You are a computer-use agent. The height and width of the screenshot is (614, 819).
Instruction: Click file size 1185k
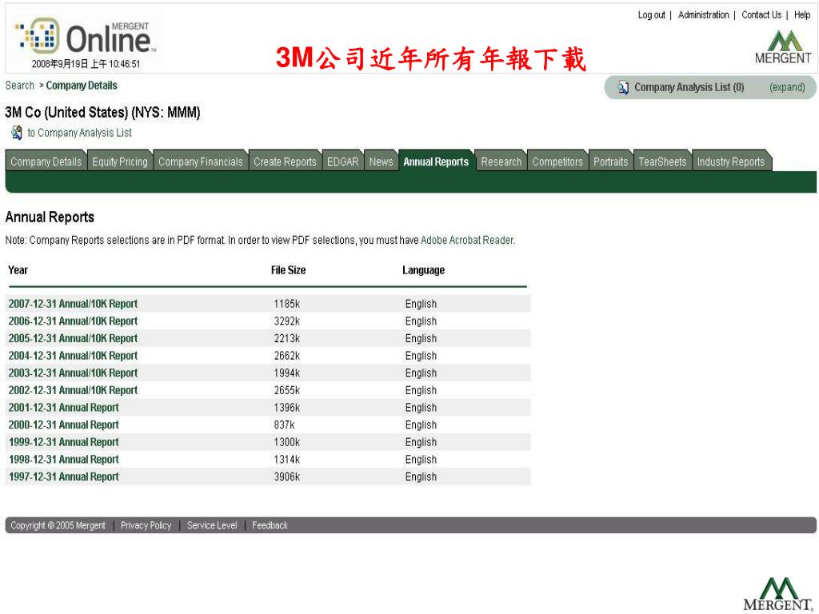[x=287, y=303]
